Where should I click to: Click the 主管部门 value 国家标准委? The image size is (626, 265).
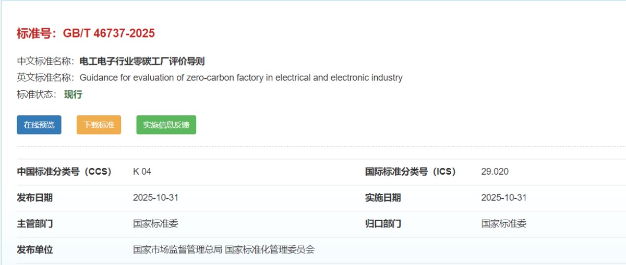155,224
